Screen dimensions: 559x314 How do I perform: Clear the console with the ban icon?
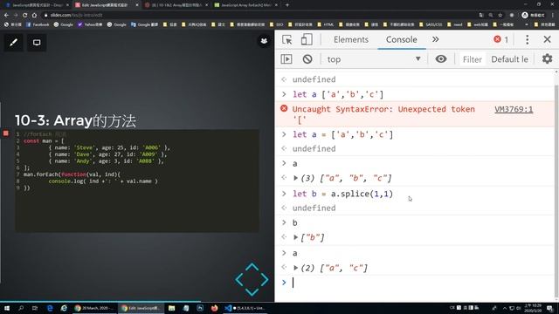[307, 59]
